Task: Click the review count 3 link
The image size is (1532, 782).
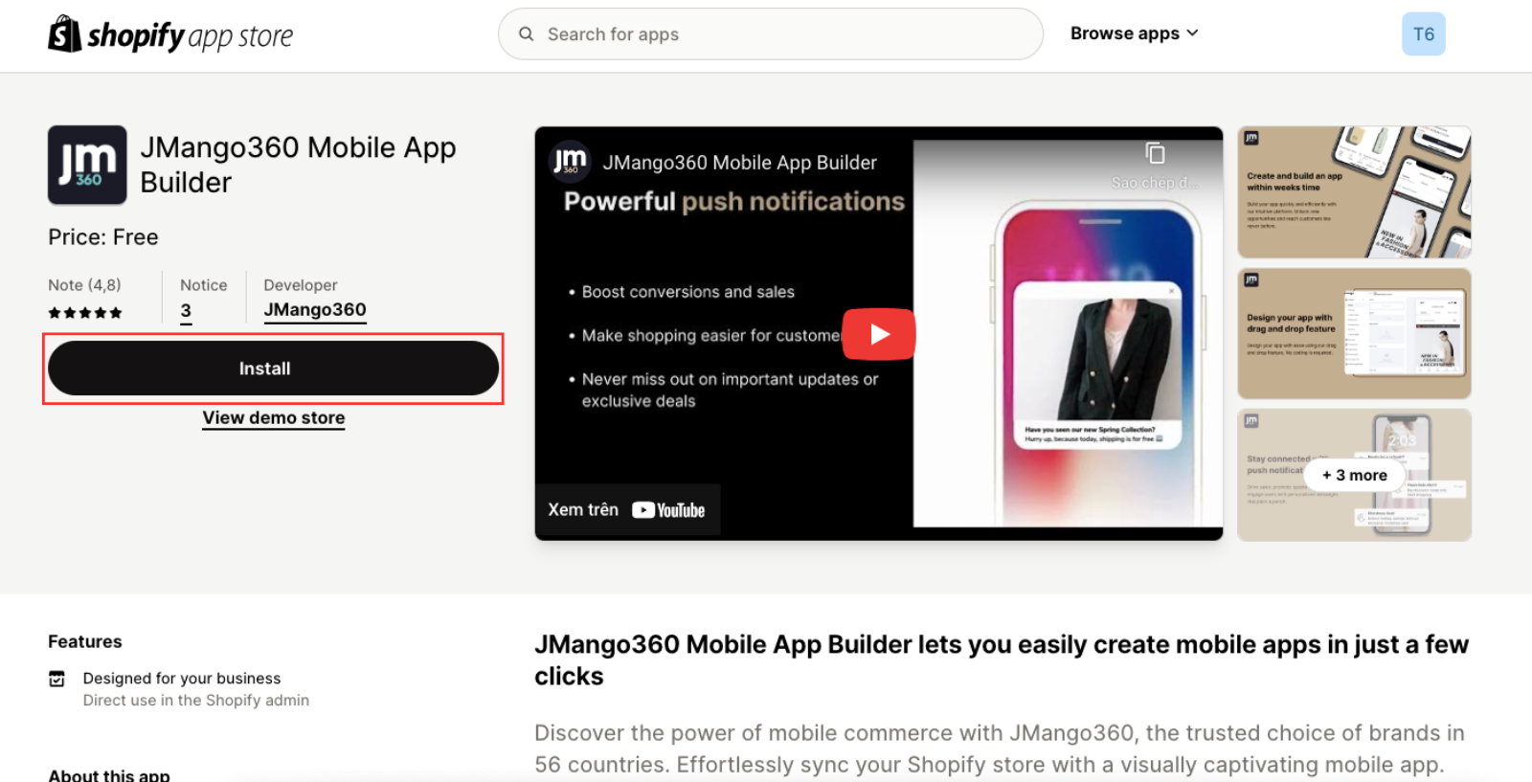Action: click(x=186, y=311)
